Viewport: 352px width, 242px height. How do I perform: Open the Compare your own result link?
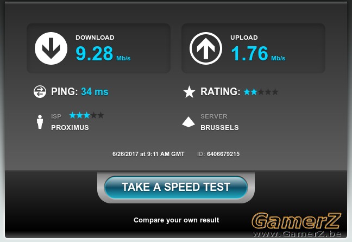click(176, 220)
